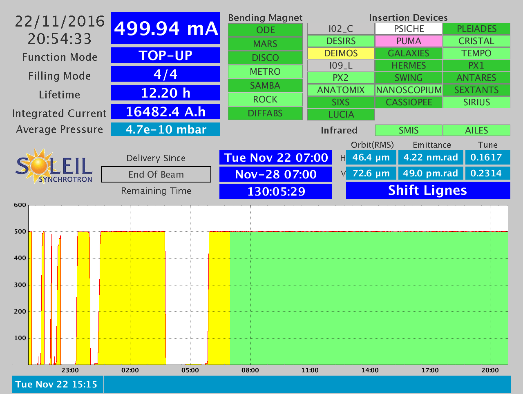Image resolution: width=523 pixels, height=394 pixels.
Task: Select vertical orbit value 72.6 µm
Action: [371, 173]
